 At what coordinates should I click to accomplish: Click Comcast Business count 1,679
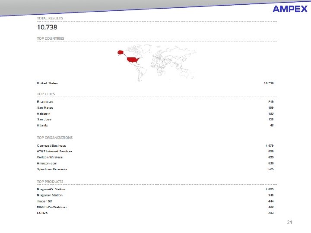270,146
